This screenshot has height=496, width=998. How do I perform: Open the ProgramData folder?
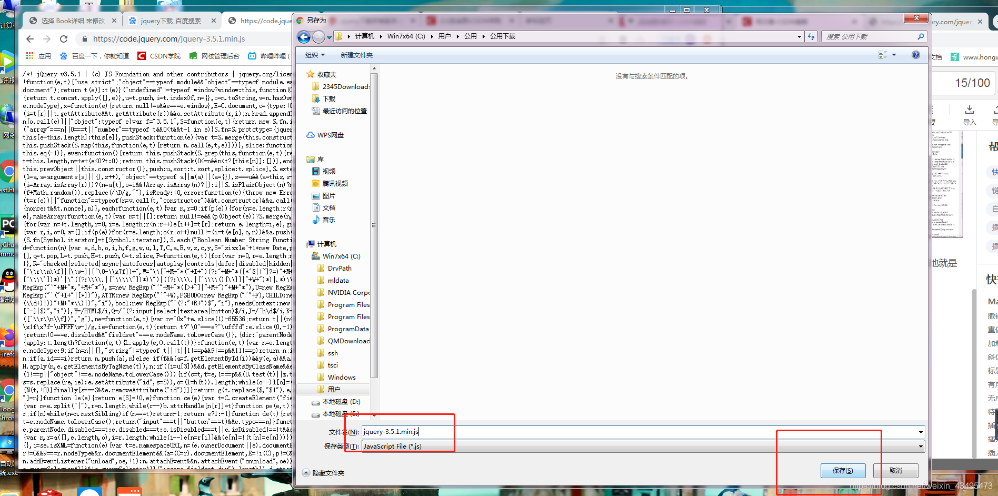click(x=348, y=329)
